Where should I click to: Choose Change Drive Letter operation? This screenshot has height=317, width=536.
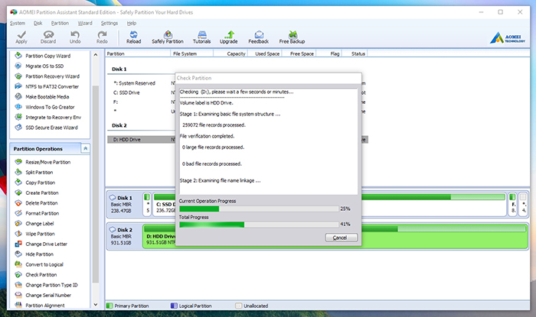click(x=41, y=244)
